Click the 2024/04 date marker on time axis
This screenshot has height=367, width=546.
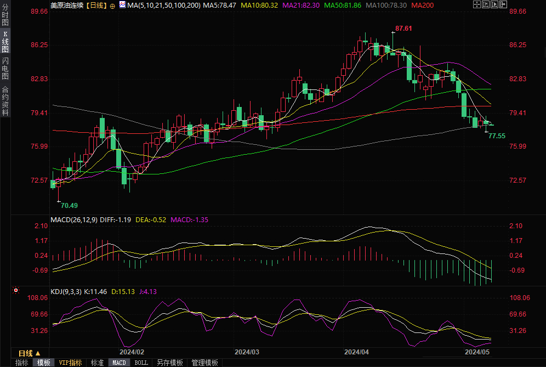click(x=357, y=352)
